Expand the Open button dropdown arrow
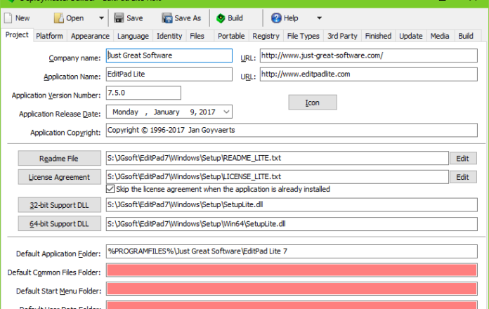Screen dimensions: 489x309 (x=101, y=18)
